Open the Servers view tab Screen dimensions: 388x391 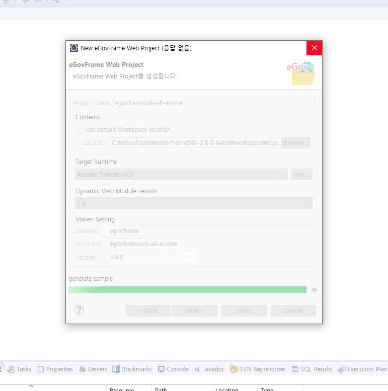(93, 369)
